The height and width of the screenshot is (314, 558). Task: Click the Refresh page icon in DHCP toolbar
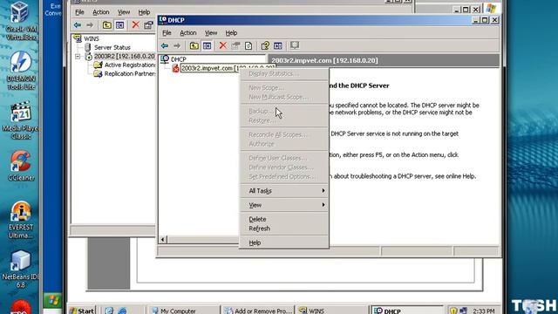point(248,45)
